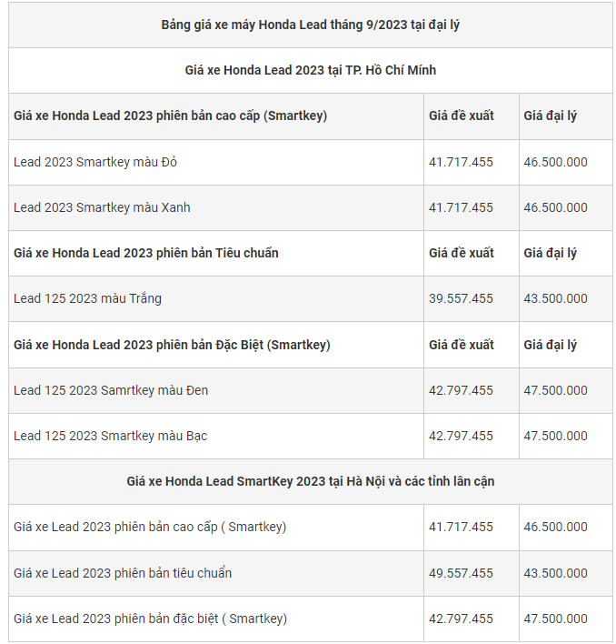The height and width of the screenshot is (644, 616).
Task: Select the "Lead 2023 Smartkey màu Đỏ" cell
Action: (x=95, y=162)
